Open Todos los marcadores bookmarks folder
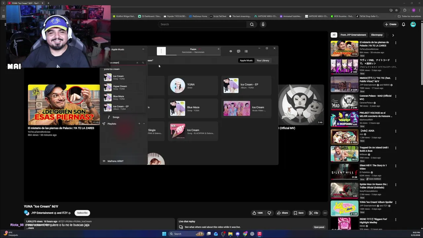 409,16
